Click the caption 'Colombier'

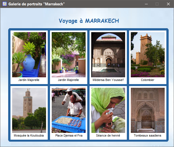click(147, 80)
